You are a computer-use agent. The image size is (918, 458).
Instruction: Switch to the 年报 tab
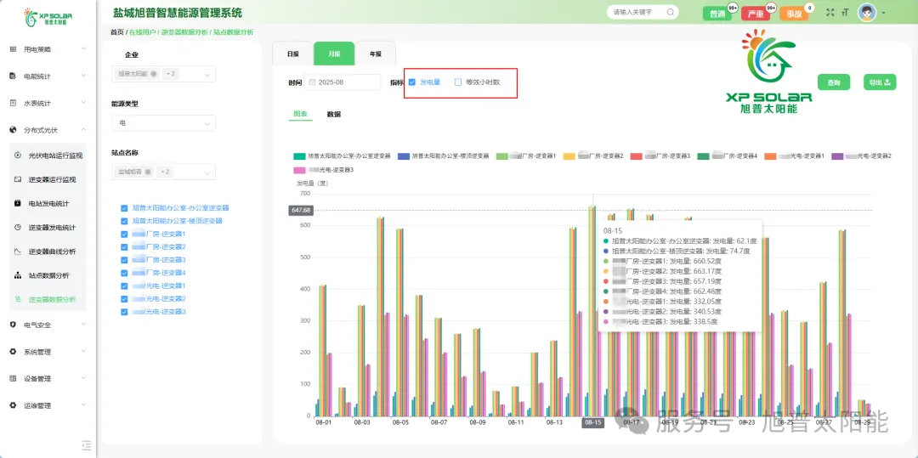click(x=375, y=54)
